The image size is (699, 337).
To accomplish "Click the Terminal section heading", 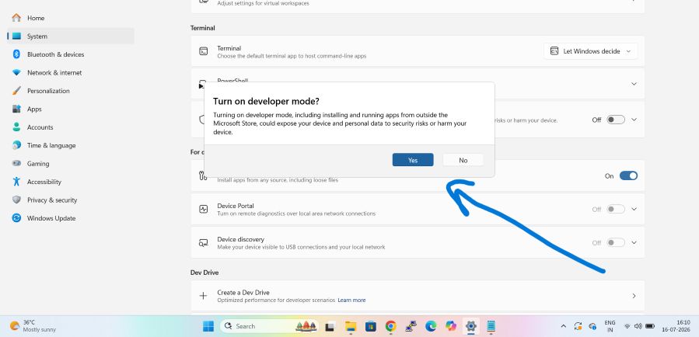I will pos(202,28).
